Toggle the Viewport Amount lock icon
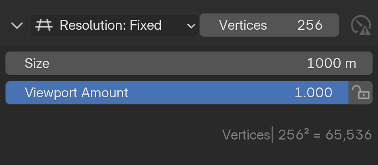This screenshot has width=378, height=165. coord(361,93)
